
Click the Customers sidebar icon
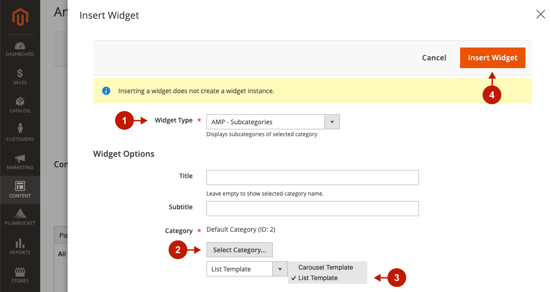20,133
